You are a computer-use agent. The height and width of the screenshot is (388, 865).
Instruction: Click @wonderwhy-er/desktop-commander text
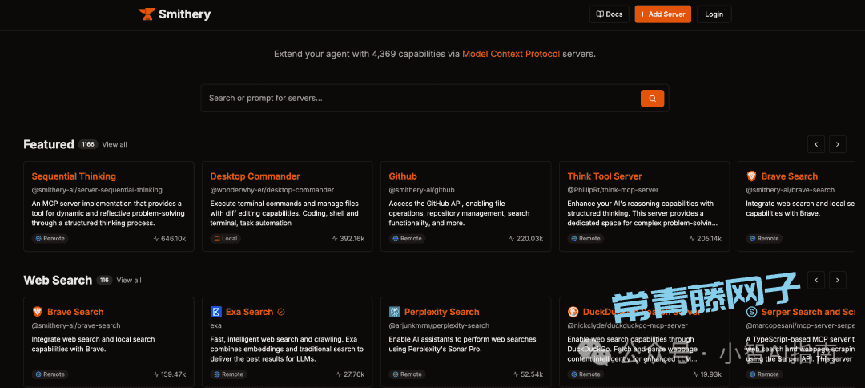click(x=272, y=190)
